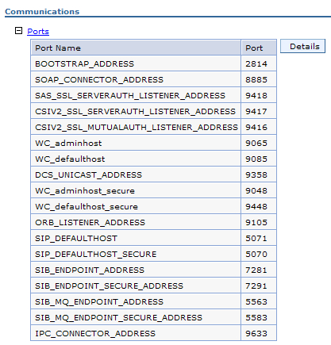Select the WC_defaulthost_secure row name
This screenshot has width=331, height=345.
[x=87, y=206]
